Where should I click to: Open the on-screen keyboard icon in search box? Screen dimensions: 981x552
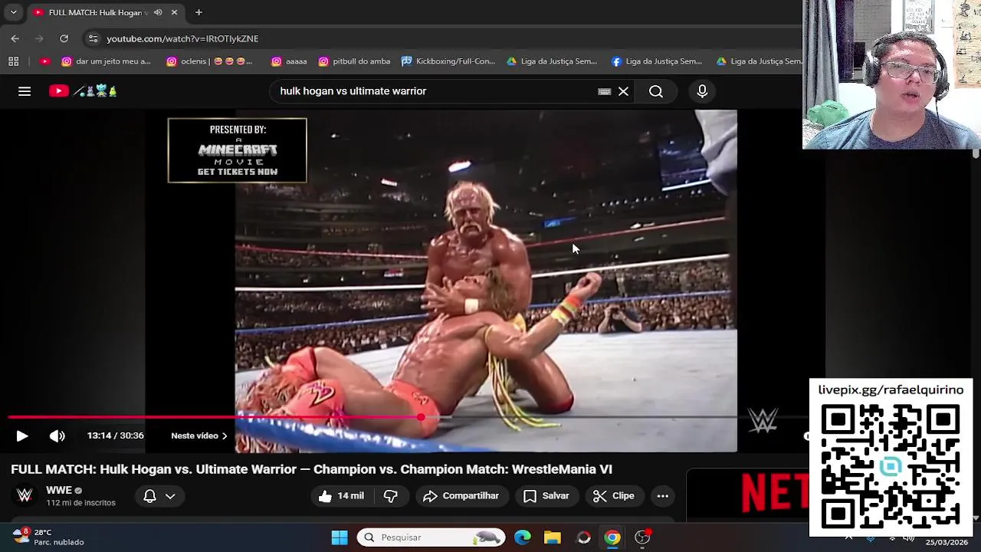(x=604, y=91)
